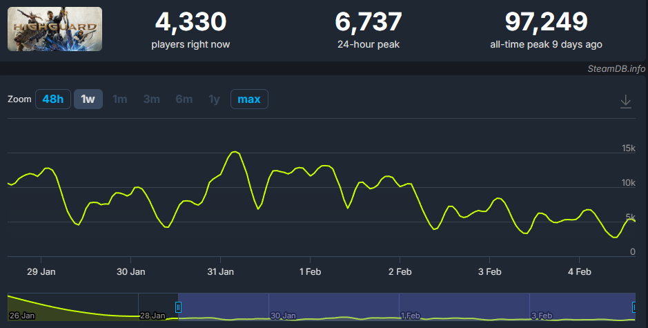Select the 48h zoom range

53,99
